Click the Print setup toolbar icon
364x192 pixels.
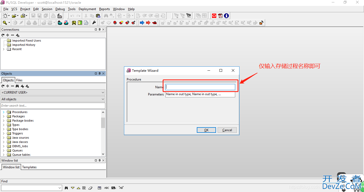[60, 16]
